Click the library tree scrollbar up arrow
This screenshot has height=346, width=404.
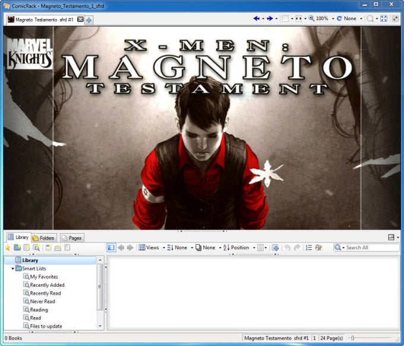[100, 260]
